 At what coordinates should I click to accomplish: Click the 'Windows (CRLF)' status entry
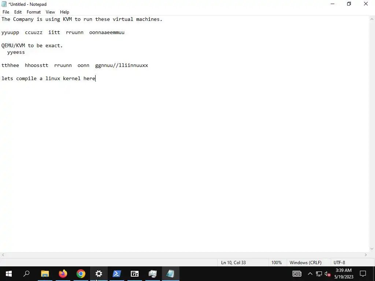click(x=305, y=262)
